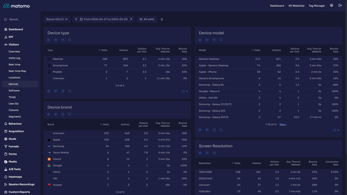Sort Device brand table by Visits column
This screenshot has height=195, width=347.
click(x=104, y=125)
